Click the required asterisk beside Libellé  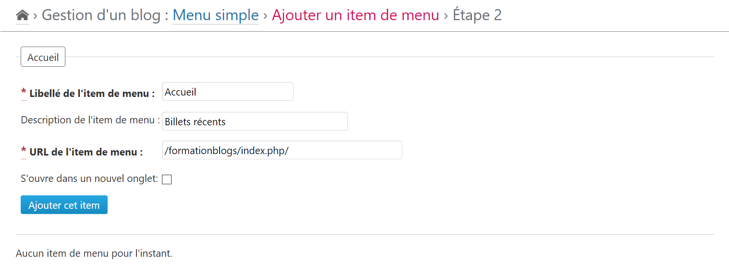coord(24,93)
